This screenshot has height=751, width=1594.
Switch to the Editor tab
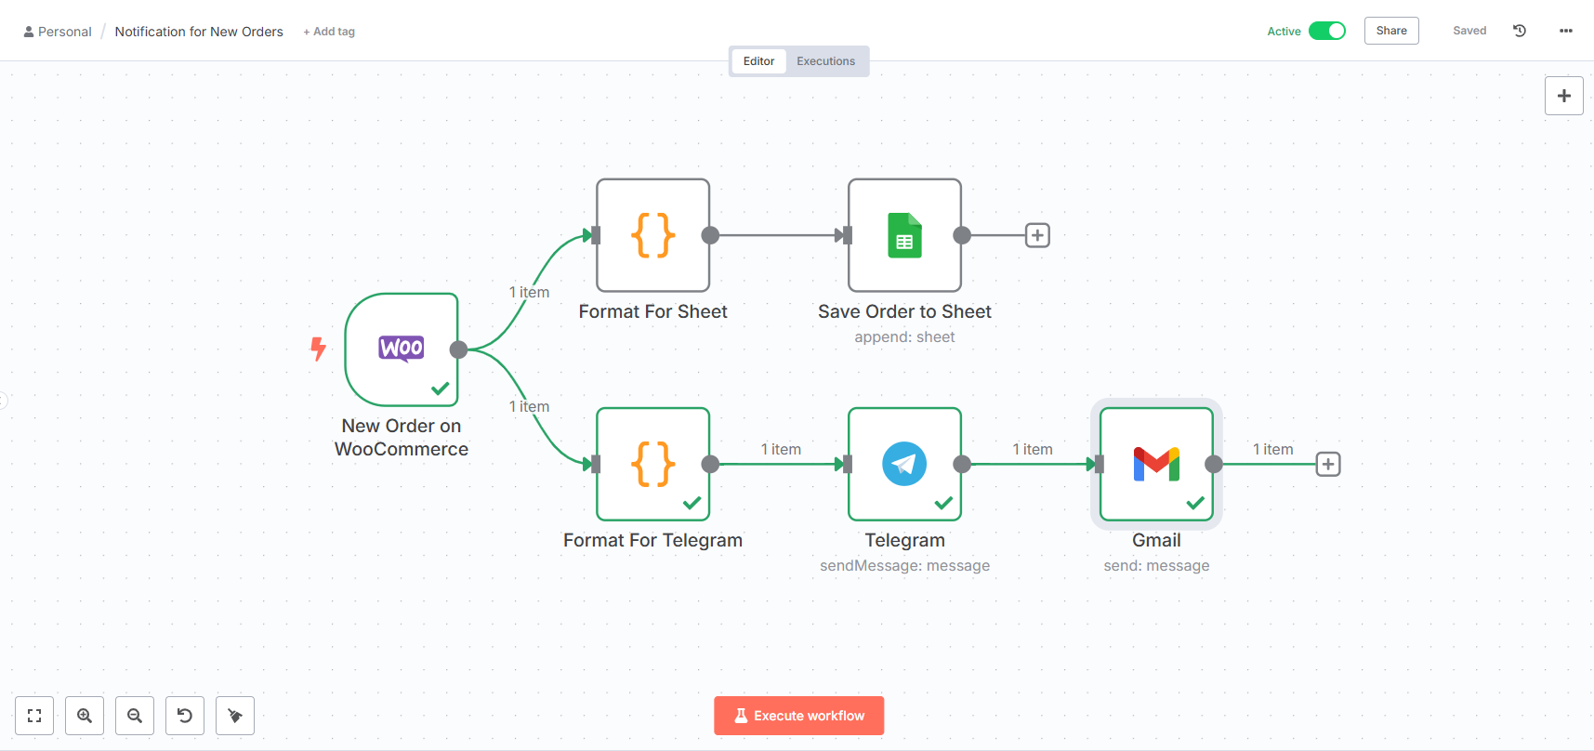(x=758, y=61)
